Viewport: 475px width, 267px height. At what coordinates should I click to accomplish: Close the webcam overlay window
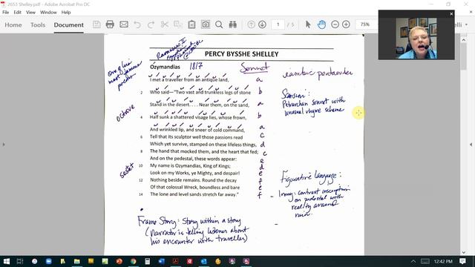[451, 14]
